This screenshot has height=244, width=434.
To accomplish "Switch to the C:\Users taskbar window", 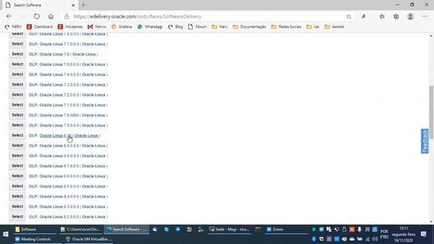I will pos(81,229).
